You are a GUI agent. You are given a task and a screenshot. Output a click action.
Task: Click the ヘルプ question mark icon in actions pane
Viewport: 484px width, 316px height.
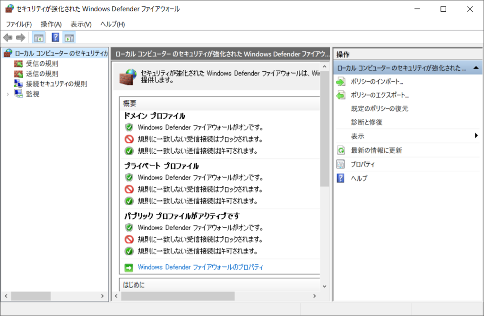tap(340, 178)
